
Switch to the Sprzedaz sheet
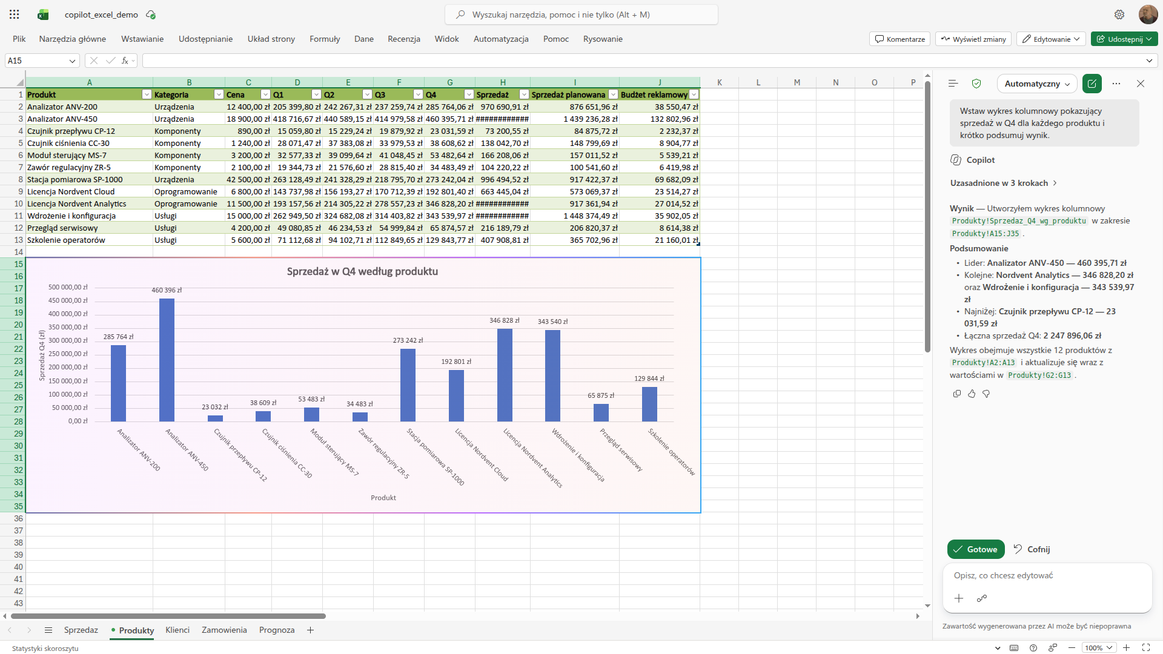[x=81, y=630]
